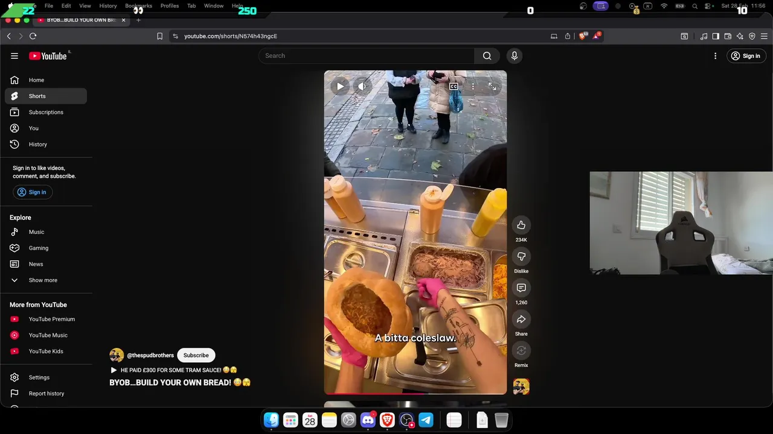Viewport: 773px width, 434px height.
Task: Open the linked video 'HE PAID £300 FOR SOME TRAM SAUCE'
Action: point(174,370)
